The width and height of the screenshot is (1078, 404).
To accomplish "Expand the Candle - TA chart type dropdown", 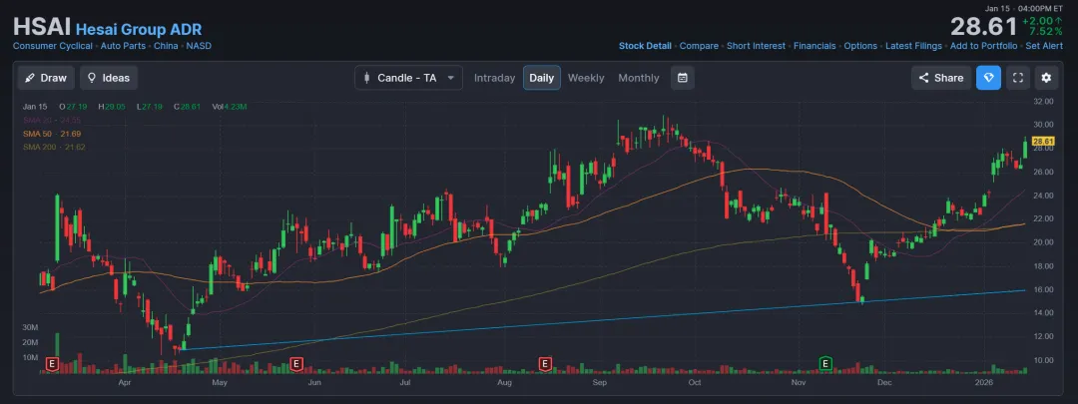I will coord(408,78).
